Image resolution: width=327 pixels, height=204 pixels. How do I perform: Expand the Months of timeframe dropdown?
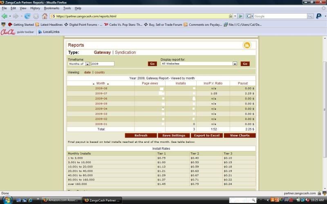coord(87,64)
